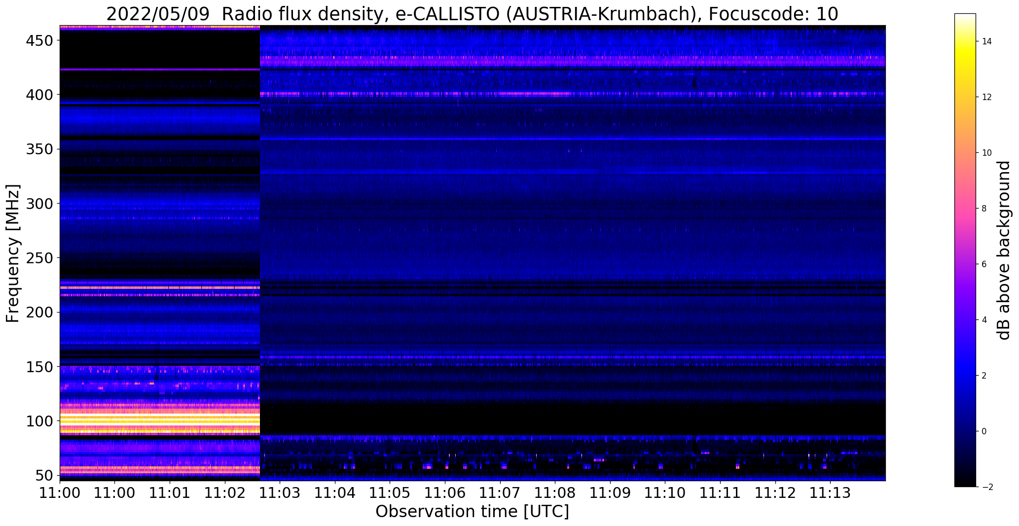Click the colorbar tick value 10
Image resolution: width=1019 pixels, height=526 pixels.
(x=987, y=153)
